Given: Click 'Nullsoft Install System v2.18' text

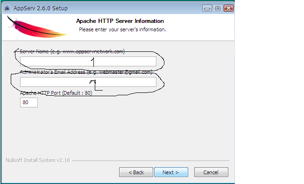Looking at the screenshot, I should coord(38,160).
